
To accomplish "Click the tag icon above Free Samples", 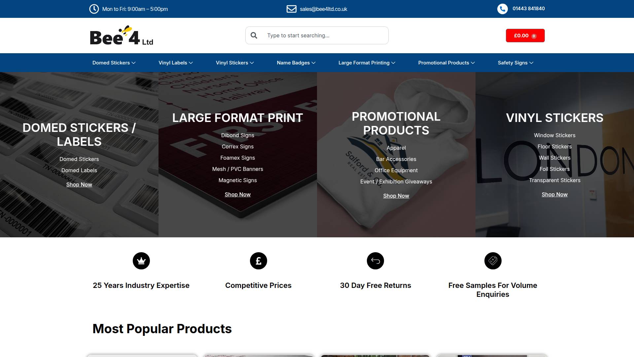I will point(493,261).
